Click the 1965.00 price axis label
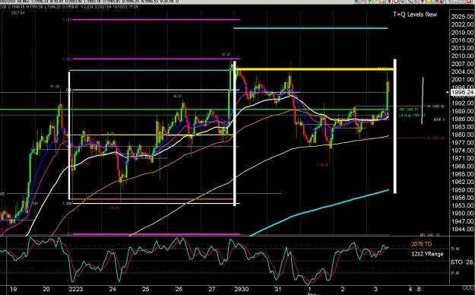 pos(463,174)
